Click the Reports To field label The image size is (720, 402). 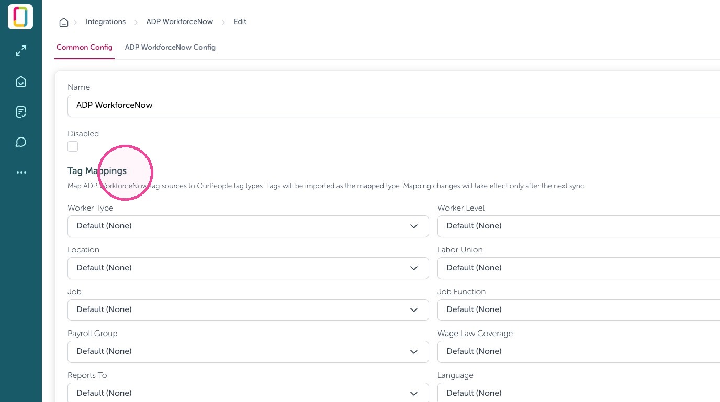pyautogui.click(x=87, y=375)
